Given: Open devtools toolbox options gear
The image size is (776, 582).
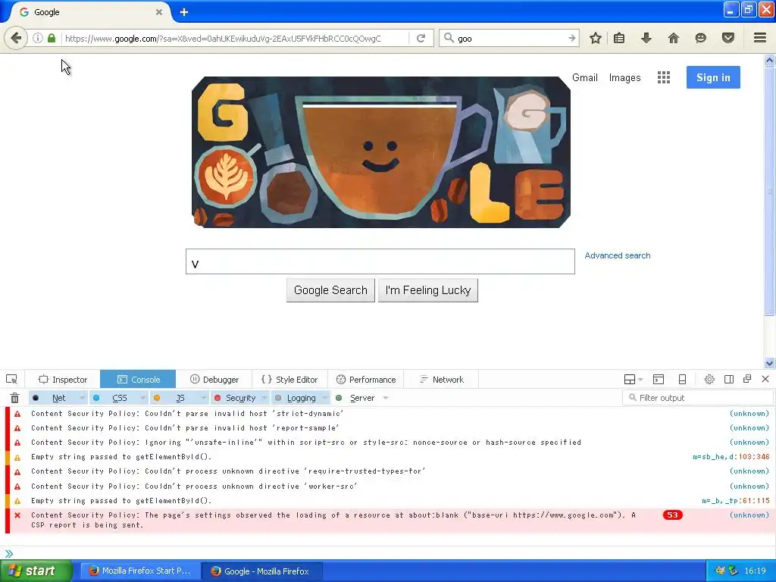Looking at the screenshot, I should (x=709, y=380).
